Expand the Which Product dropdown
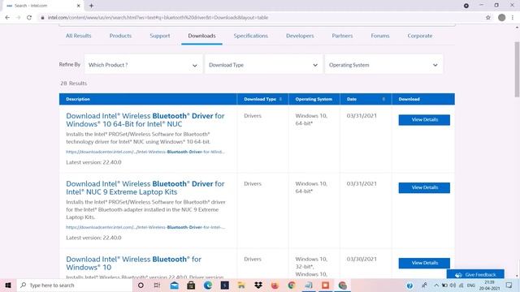520x292 pixels. 143,65
